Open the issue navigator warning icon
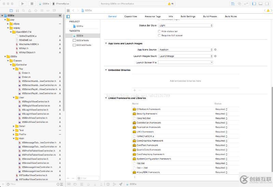273x187 pixels. point(30,11)
